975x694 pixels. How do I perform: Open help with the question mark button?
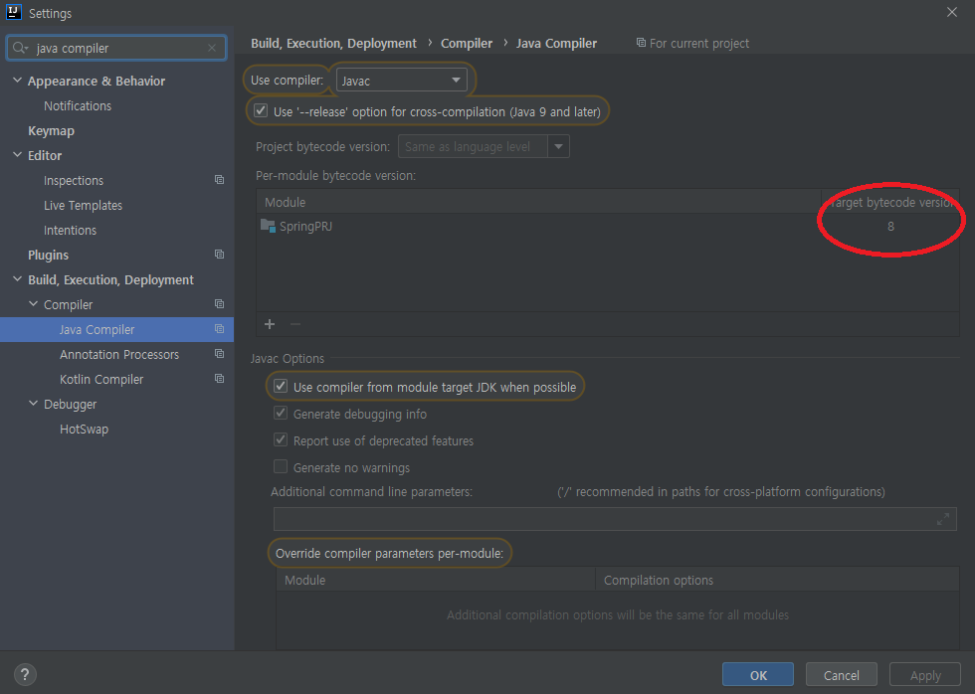click(25, 674)
